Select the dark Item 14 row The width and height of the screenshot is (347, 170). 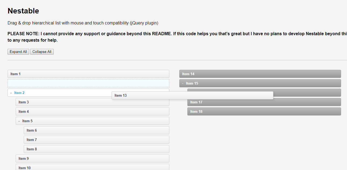260,74
